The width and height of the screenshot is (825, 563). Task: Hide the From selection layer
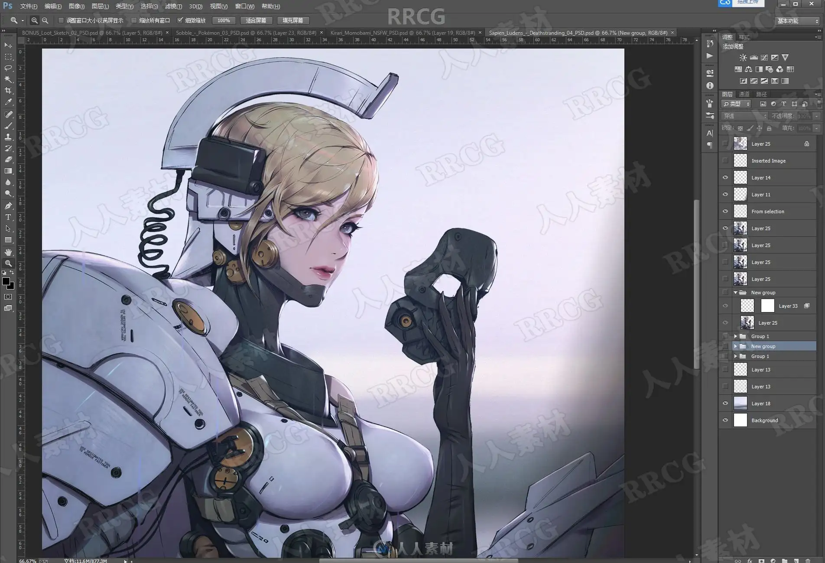coord(725,212)
